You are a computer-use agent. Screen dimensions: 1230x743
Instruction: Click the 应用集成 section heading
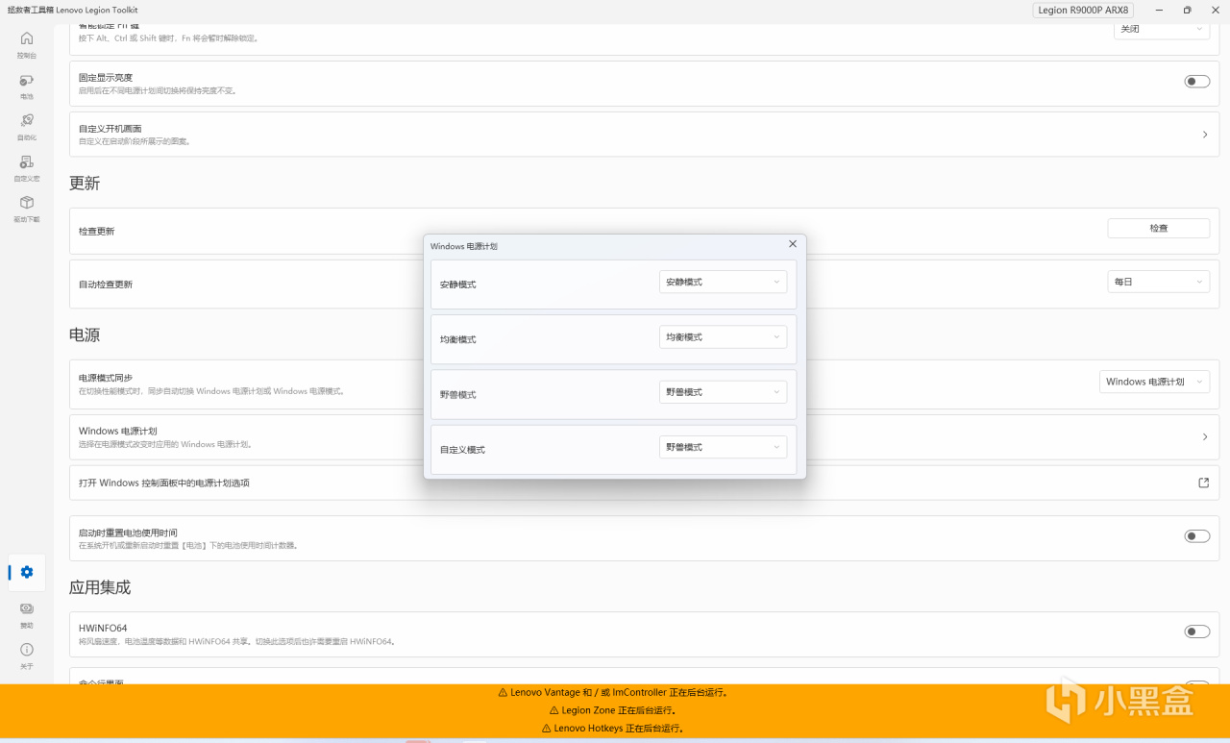pos(100,587)
